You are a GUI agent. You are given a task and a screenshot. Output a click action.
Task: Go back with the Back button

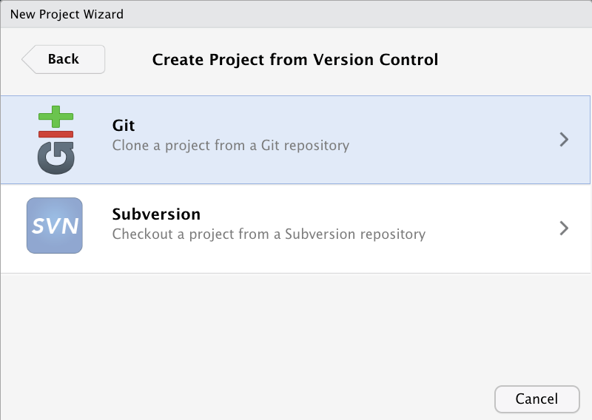click(64, 59)
